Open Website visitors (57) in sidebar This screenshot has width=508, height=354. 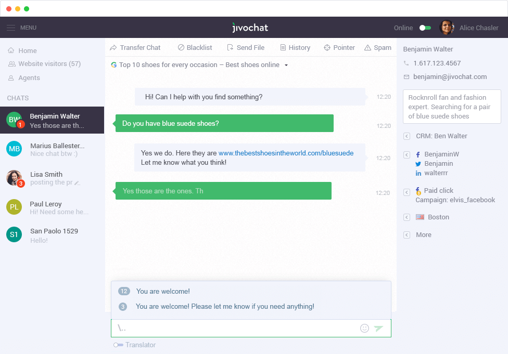pos(49,64)
